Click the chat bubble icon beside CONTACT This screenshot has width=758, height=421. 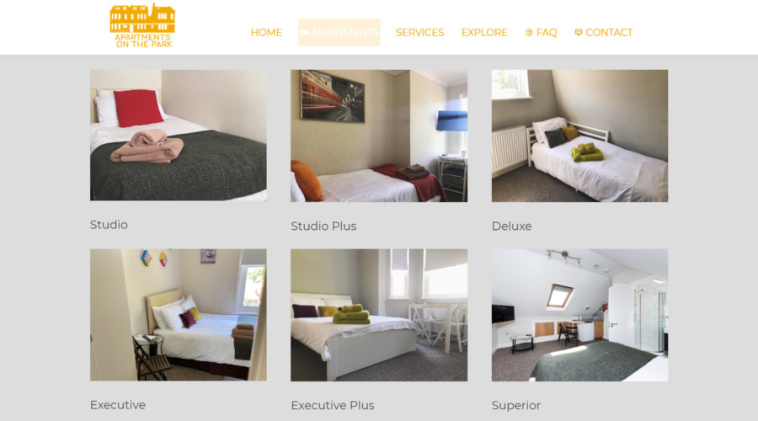click(x=578, y=32)
